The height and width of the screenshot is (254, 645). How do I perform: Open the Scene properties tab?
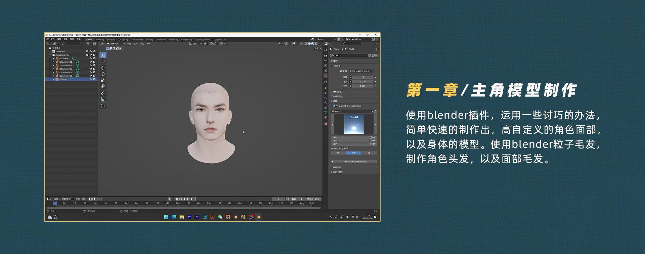[x=326, y=71]
